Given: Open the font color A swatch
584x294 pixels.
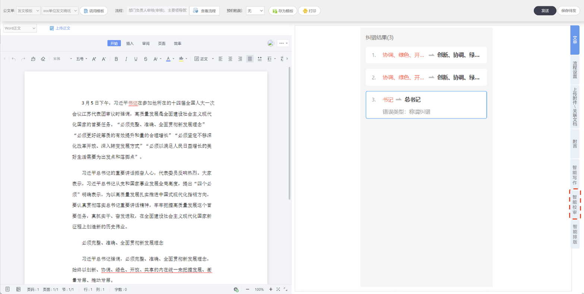Looking at the screenshot, I should [168, 59].
